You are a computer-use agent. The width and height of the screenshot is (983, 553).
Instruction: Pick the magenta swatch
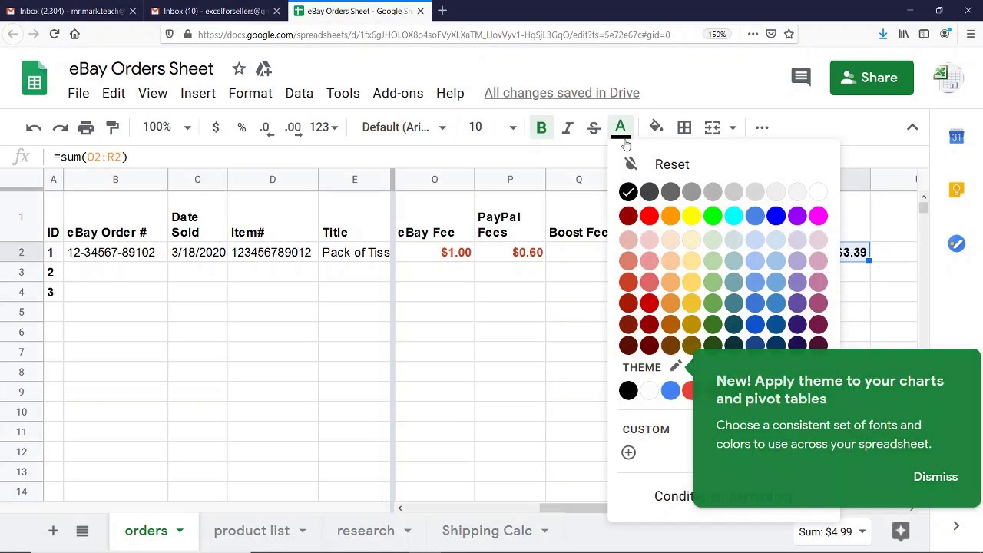click(818, 217)
